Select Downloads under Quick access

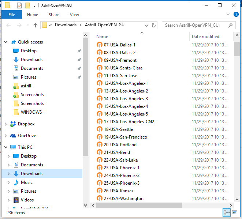31,60
